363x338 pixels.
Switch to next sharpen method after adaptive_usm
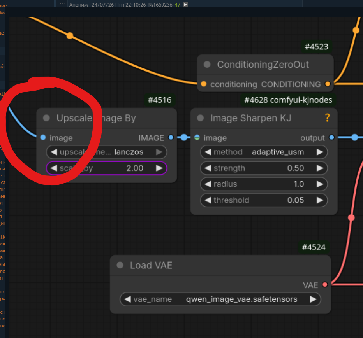320,152
